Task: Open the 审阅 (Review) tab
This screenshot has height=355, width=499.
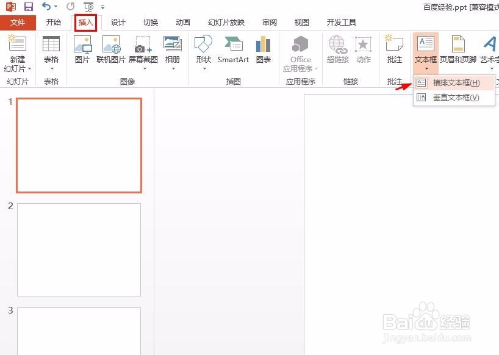Action: 270,23
